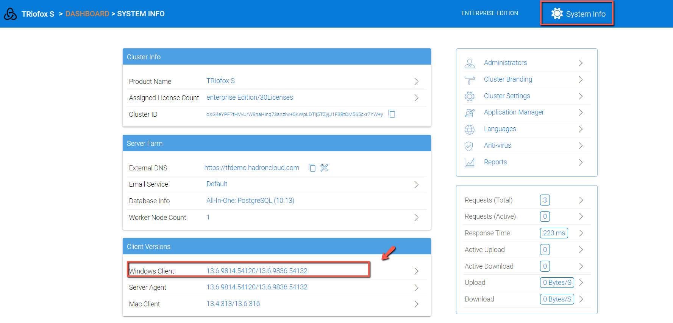Open Anti-virus entry
Image resolution: width=673 pixels, height=323 pixels.
pyautogui.click(x=497, y=145)
